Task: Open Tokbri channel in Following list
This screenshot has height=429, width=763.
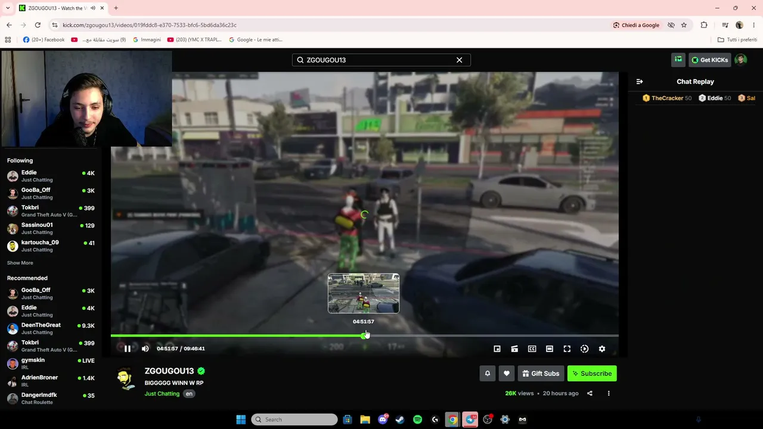Action: point(51,211)
